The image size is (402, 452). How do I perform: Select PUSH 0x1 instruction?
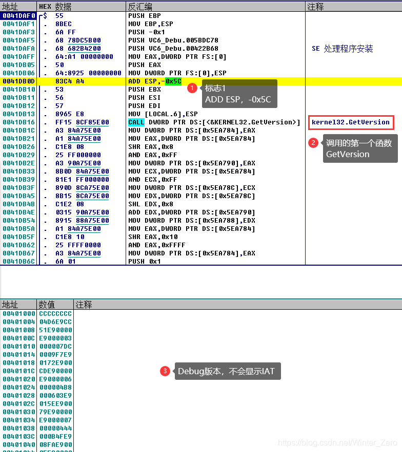145,261
